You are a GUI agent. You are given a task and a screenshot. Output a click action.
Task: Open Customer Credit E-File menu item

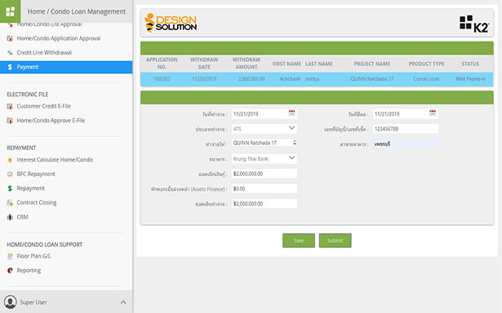[43, 106]
